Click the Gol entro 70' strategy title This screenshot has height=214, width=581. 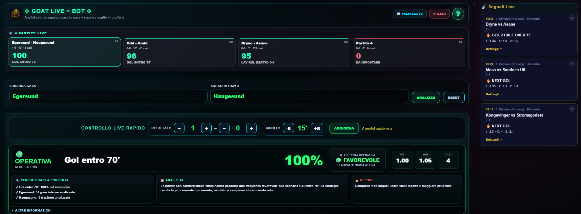coord(92,160)
